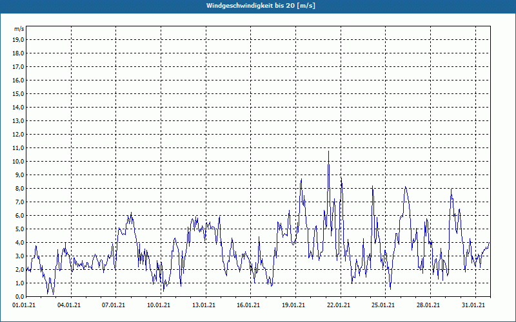Click the date label 01.01.21
516x322 pixels.
(24, 305)
